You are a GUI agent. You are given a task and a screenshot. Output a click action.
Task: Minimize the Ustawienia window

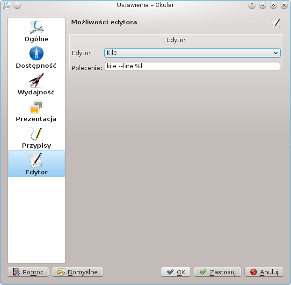[263, 6]
